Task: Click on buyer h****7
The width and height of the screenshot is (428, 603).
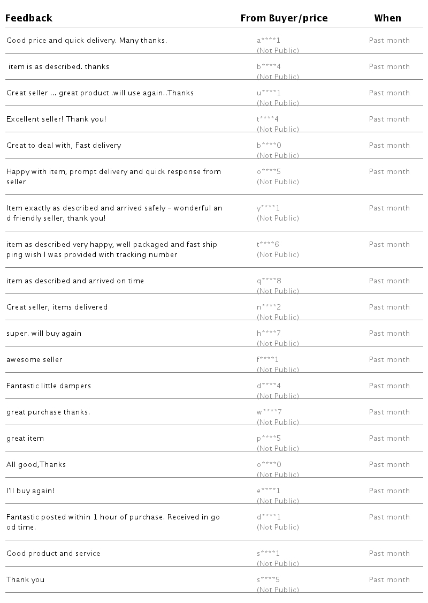Action: [269, 334]
